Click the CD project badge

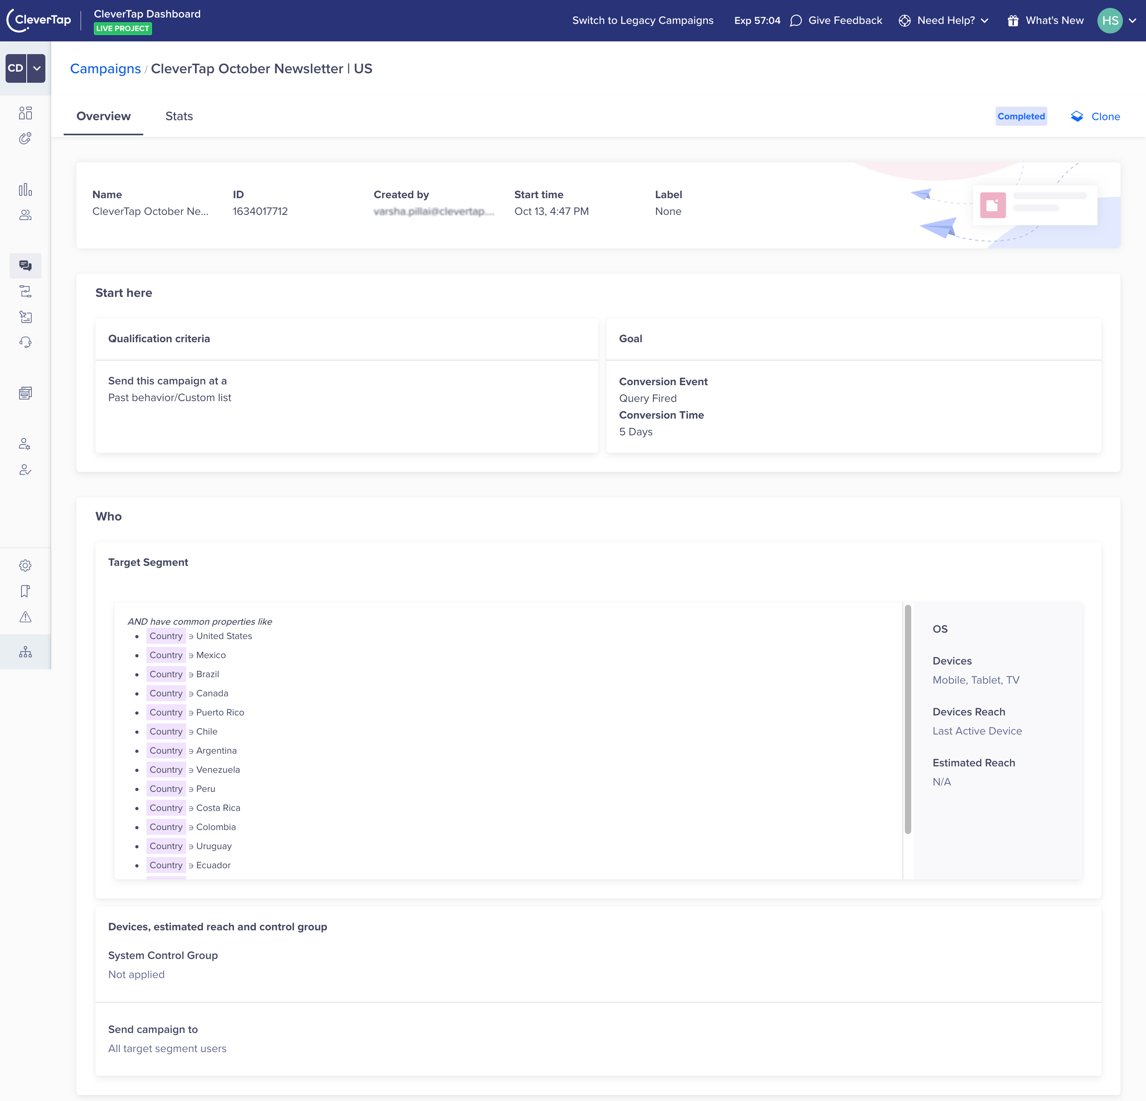click(16, 68)
